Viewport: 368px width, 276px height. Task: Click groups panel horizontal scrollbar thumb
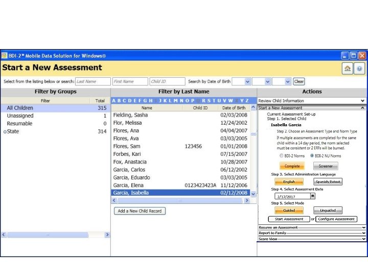pyautogui.click(x=48, y=235)
